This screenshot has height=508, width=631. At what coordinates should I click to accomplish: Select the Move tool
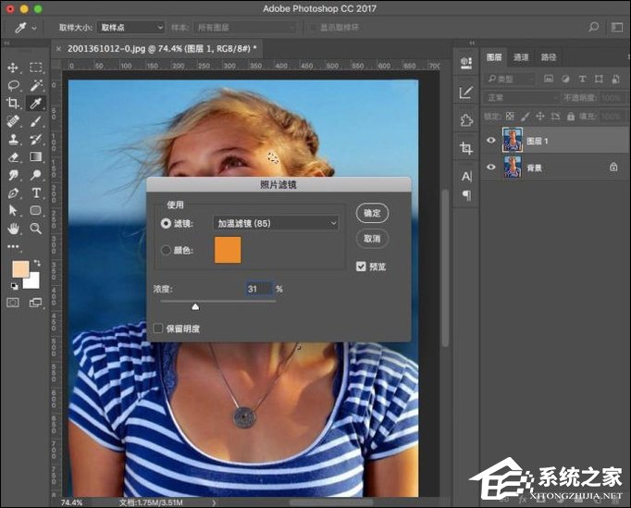click(x=13, y=68)
